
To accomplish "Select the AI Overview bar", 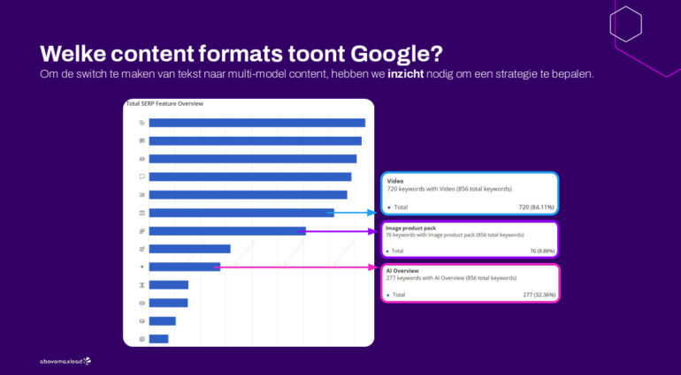I will (x=185, y=267).
